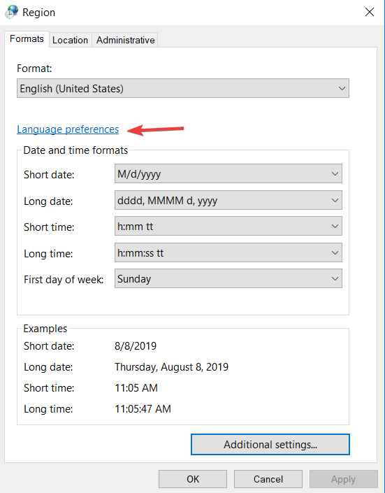The image size is (385, 493).
Task: Click the chevron arrow on Short date combo
Action: [335, 173]
